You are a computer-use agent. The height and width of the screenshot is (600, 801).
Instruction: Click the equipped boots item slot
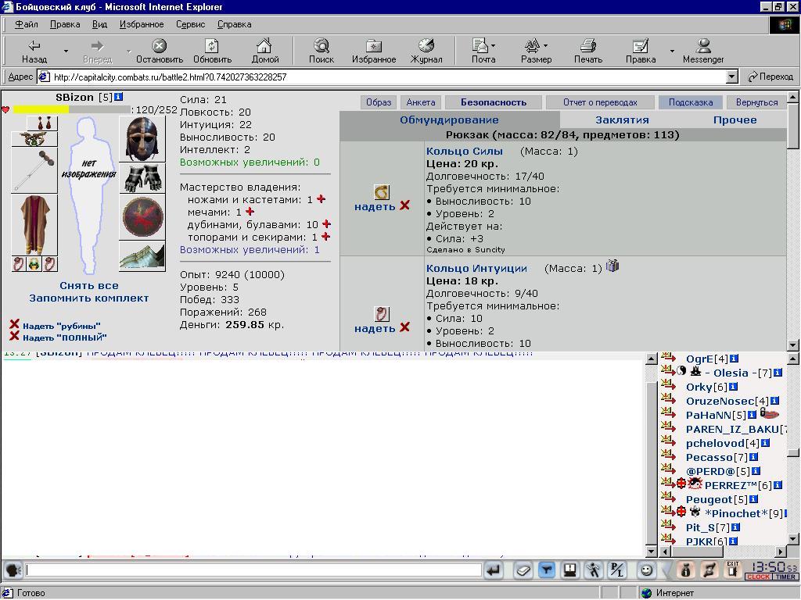click(142, 256)
